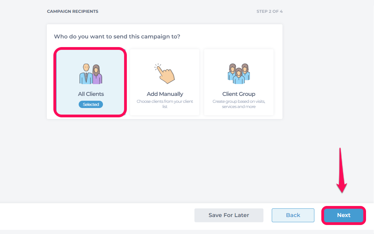The image size is (374, 234).
Task: Click the woman figure in All Clients icon
Action: [97, 74]
